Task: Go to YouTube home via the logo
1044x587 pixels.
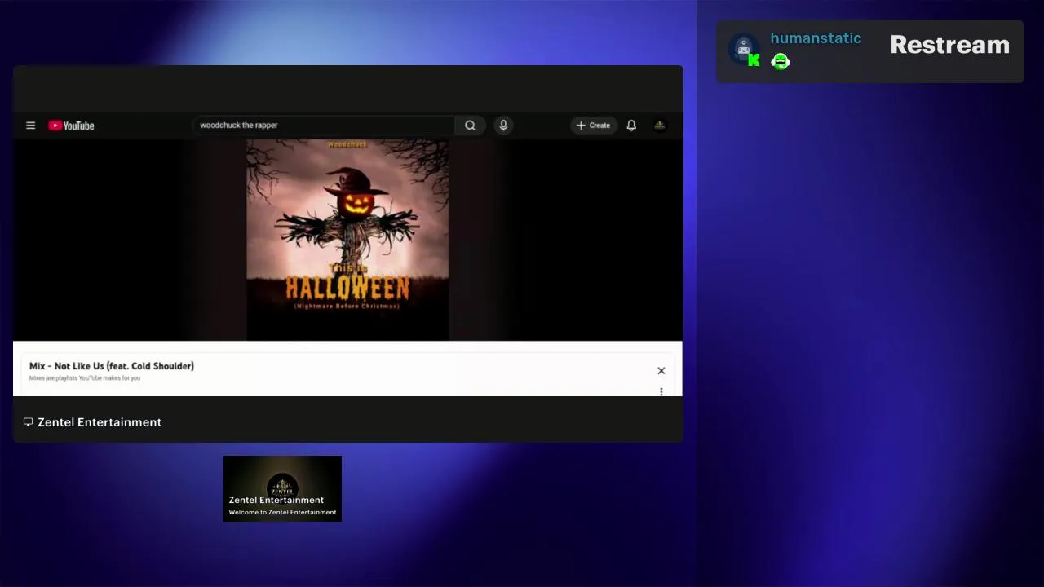Action: 71,126
